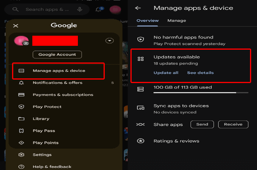
Task: Open Settings gear in account menu
Action: (21, 155)
